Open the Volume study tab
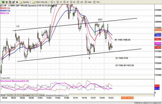The height and width of the screenshot is (104, 162). pyautogui.click(x=41, y=95)
